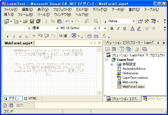The image size is (168, 115).
Task: Click the Step Over icon
Action: pos(47,36)
